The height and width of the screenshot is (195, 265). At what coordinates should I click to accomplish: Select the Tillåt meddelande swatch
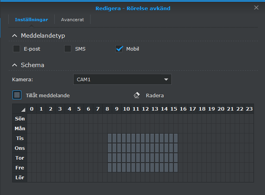17,95
